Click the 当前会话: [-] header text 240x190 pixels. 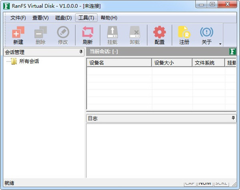[x=104, y=52]
